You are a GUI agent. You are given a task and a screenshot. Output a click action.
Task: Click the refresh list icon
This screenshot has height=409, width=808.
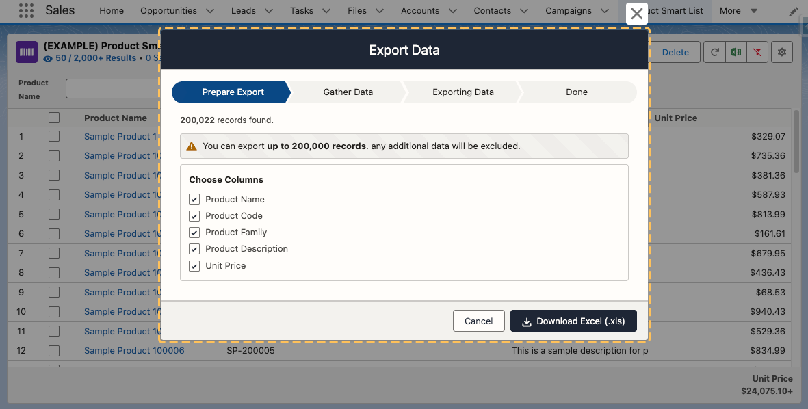[715, 52]
